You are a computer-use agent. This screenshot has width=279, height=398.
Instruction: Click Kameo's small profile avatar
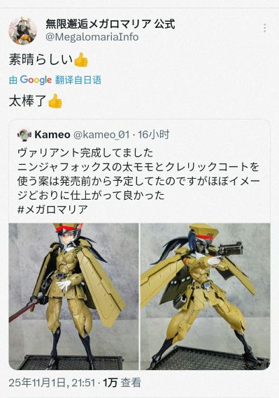tap(24, 135)
